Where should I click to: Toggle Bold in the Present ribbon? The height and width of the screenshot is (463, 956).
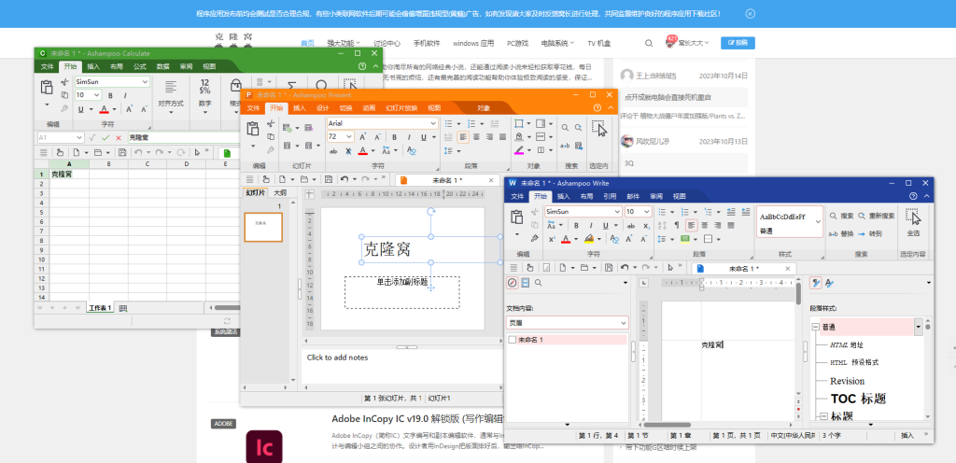[x=394, y=137]
